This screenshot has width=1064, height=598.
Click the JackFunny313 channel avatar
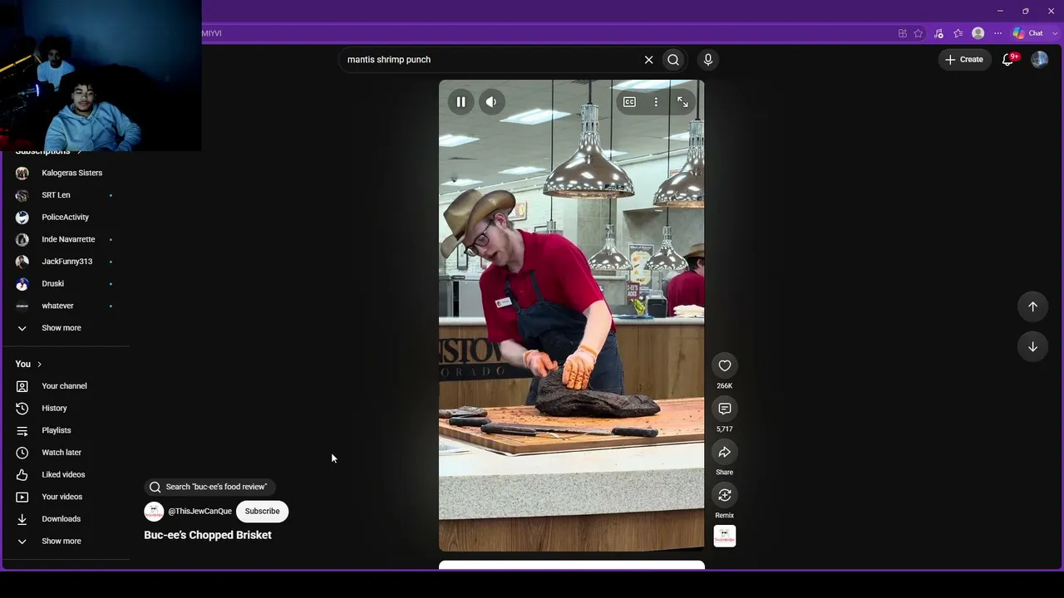(x=22, y=262)
